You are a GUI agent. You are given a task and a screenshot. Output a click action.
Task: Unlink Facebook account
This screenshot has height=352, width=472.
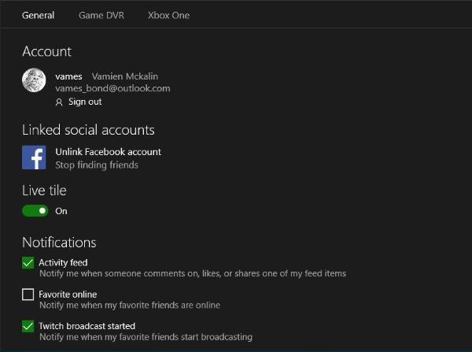pyautogui.click(x=109, y=152)
